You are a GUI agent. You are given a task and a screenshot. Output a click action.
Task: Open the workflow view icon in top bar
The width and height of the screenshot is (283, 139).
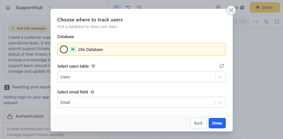coord(128,7)
